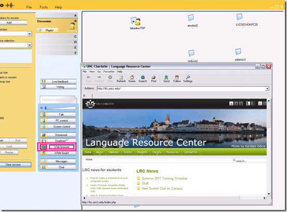The width and height of the screenshot is (287, 212).
Task: Open Events in the green nav bar
Action: coord(127,152)
